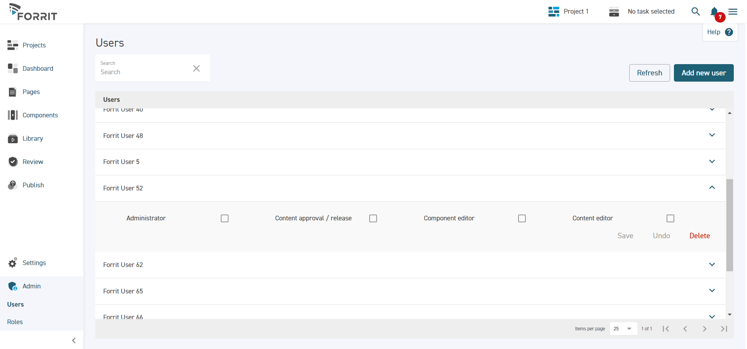Screen dimensions: 747x349
Task: Enable the Administrator checkbox
Action: [x=225, y=218]
